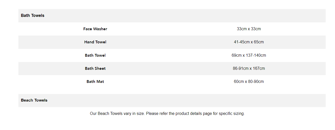Select the Face Washer row label
Viewport: 335px width, 130px height.
[x=95, y=29]
